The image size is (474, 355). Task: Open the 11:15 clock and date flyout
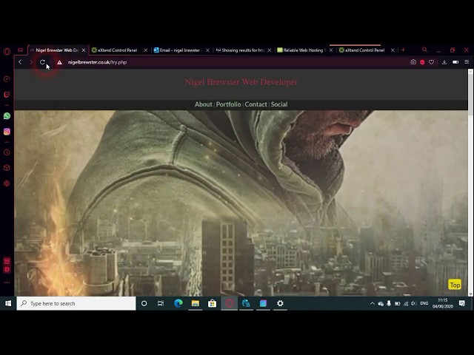pyautogui.click(x=443, y=303)
